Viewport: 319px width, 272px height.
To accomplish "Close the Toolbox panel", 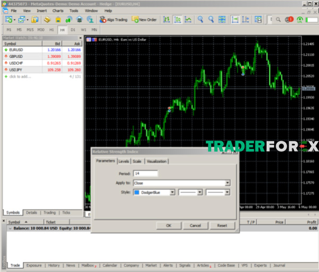I will coord(4,220).
